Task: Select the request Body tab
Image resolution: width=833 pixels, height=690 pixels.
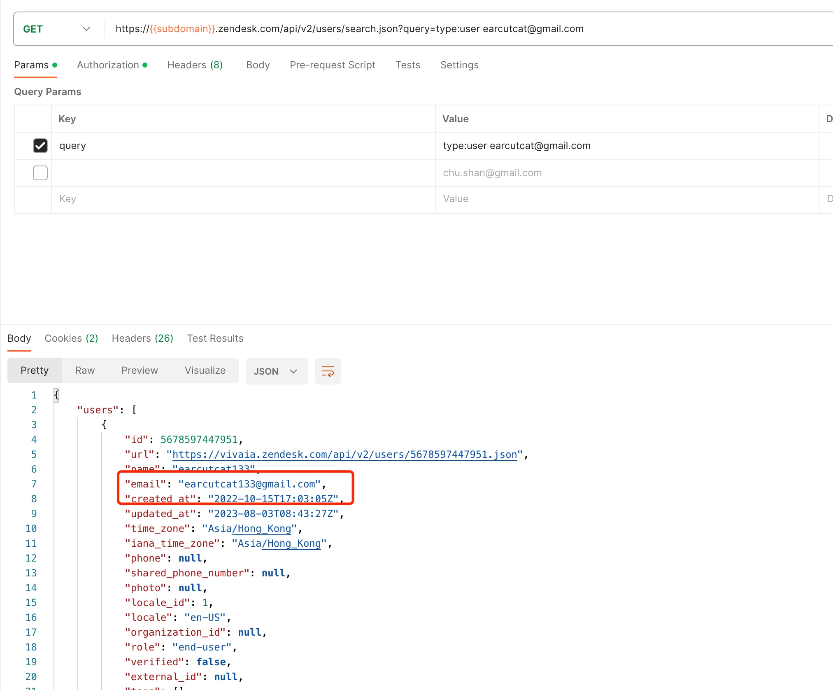Action: (x=258, y=65)
